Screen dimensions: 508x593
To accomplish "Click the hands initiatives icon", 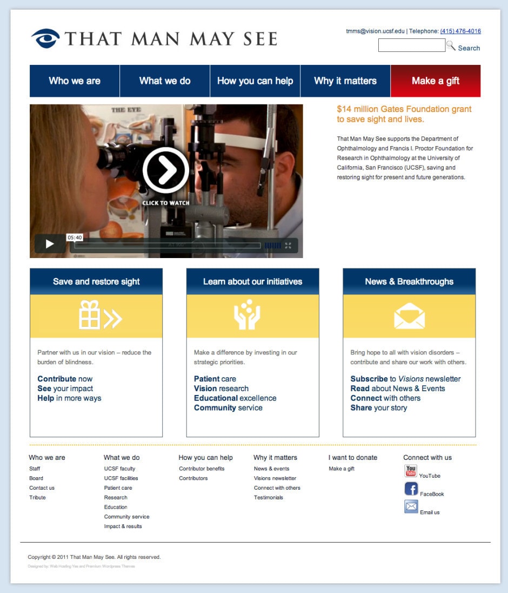I will click(247, 315).
